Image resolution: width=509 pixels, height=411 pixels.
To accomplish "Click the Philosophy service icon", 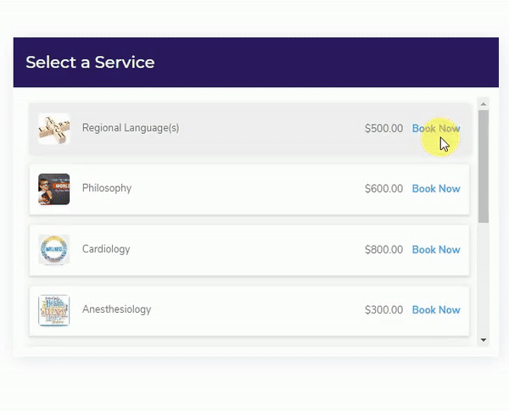I will 53,189.
